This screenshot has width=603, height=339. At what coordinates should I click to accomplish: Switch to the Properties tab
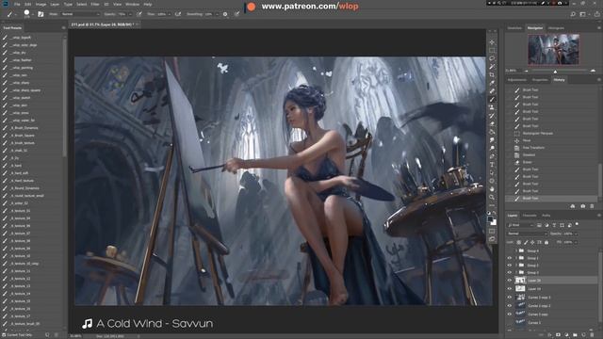pyautogui.click(x=540, y=80)
